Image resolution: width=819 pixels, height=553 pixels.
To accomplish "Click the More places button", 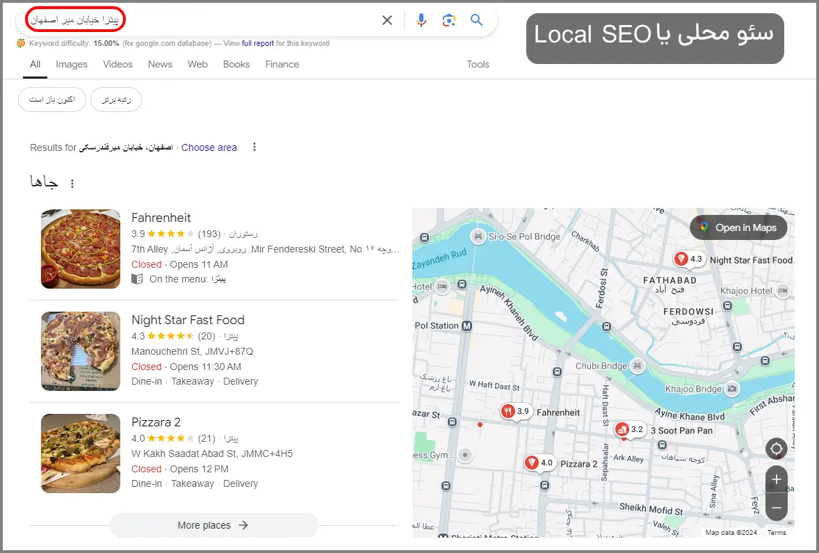I will coord(213,525).
